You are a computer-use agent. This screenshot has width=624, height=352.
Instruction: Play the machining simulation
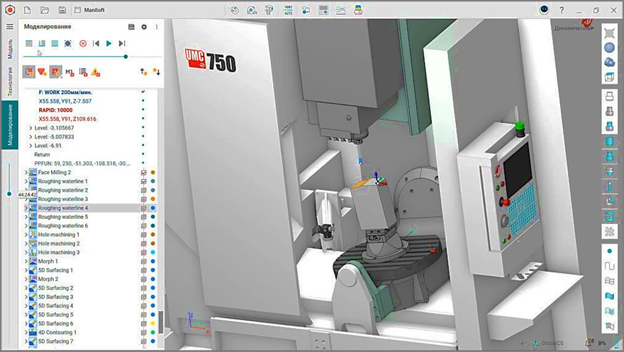point(109,43)
